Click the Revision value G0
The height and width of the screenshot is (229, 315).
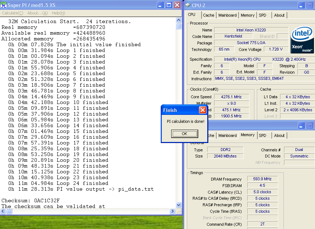coord(306,72)
